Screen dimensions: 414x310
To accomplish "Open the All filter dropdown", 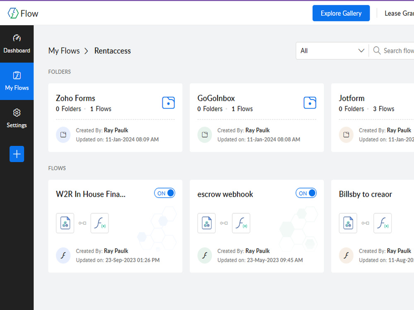I will (332, 50).
